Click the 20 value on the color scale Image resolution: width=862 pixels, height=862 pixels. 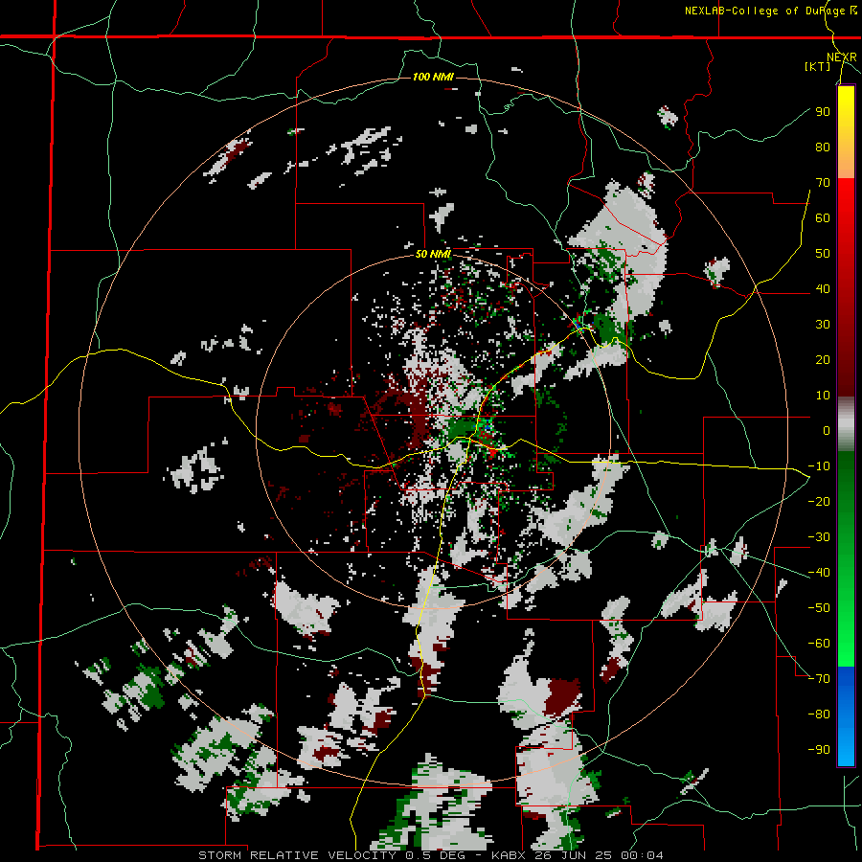823,360
